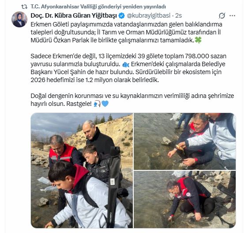The width and height of the screenshot is (252, 233).
Task: Click the line with 1.2 milyon olarak belirledik
Action: [94, 80]
